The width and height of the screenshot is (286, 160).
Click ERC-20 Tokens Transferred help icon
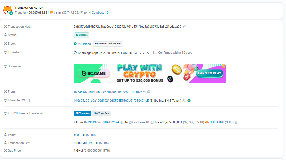5,113
